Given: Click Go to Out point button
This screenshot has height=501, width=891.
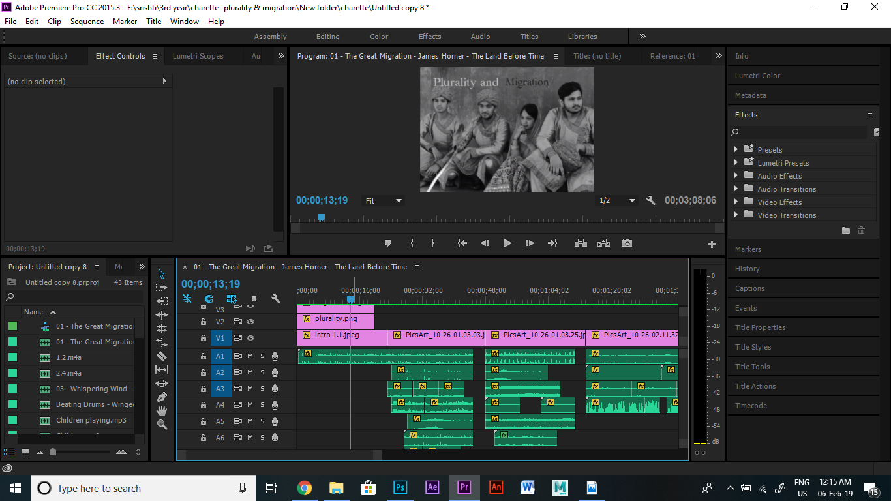Looking at the screenshot, I should [552, 243].
